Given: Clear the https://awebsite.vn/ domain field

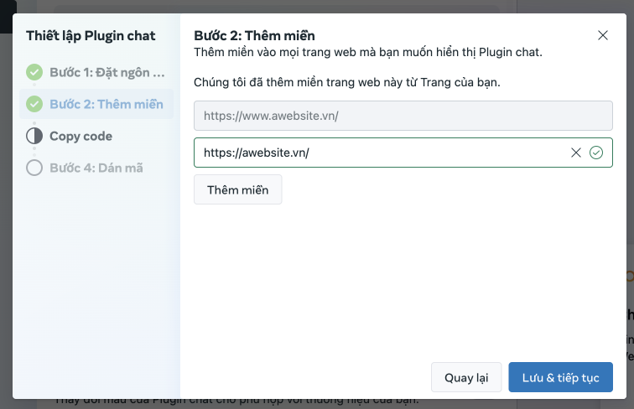Looking at the screenshot, I should [x=575, y=153].
